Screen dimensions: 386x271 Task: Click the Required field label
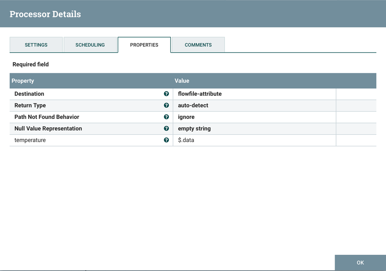point(31,64)
